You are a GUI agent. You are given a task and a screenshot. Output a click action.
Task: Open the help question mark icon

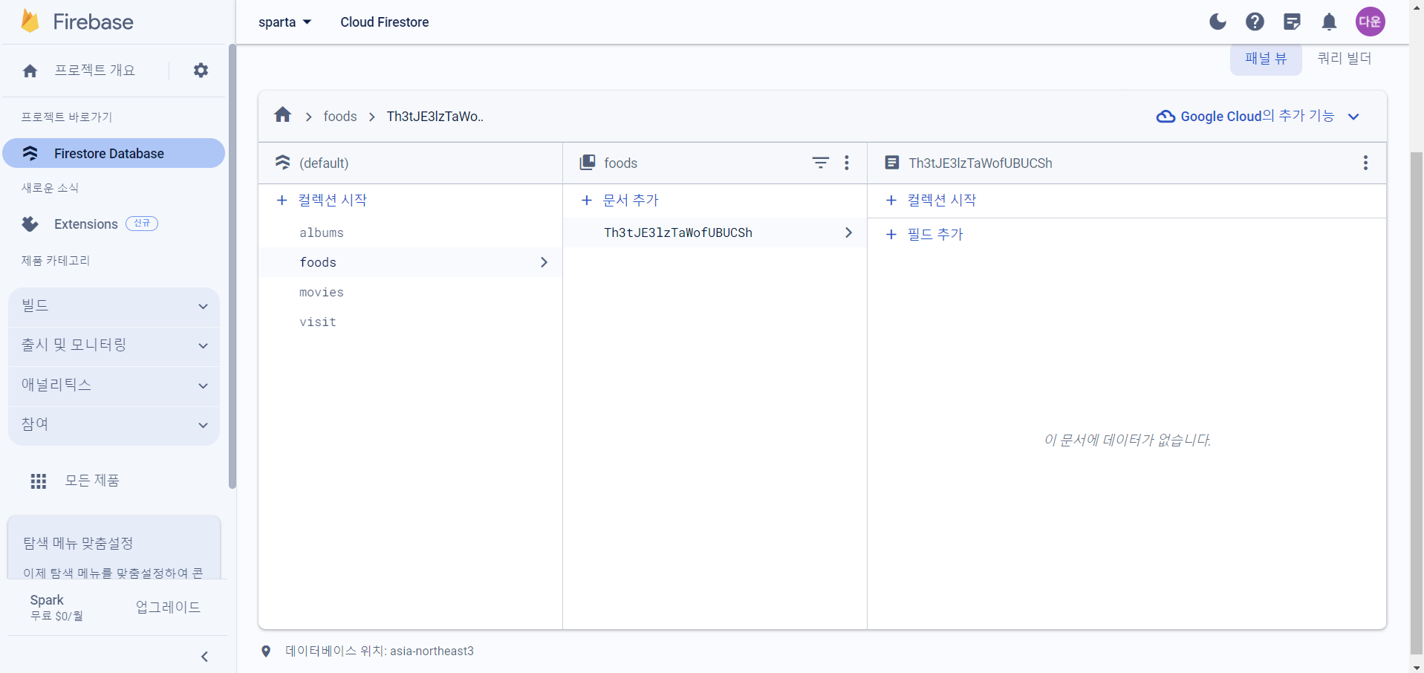[x=1255, y=22]
